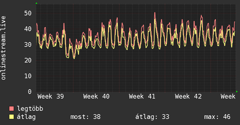240x125 pixels.
Task: Click the green arrow ending the x-axis
Action: pyautogui.click(x=237, y=92)
